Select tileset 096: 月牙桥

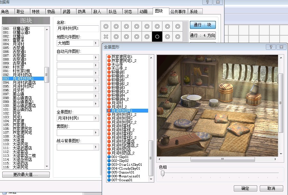[x=23, y=90]
